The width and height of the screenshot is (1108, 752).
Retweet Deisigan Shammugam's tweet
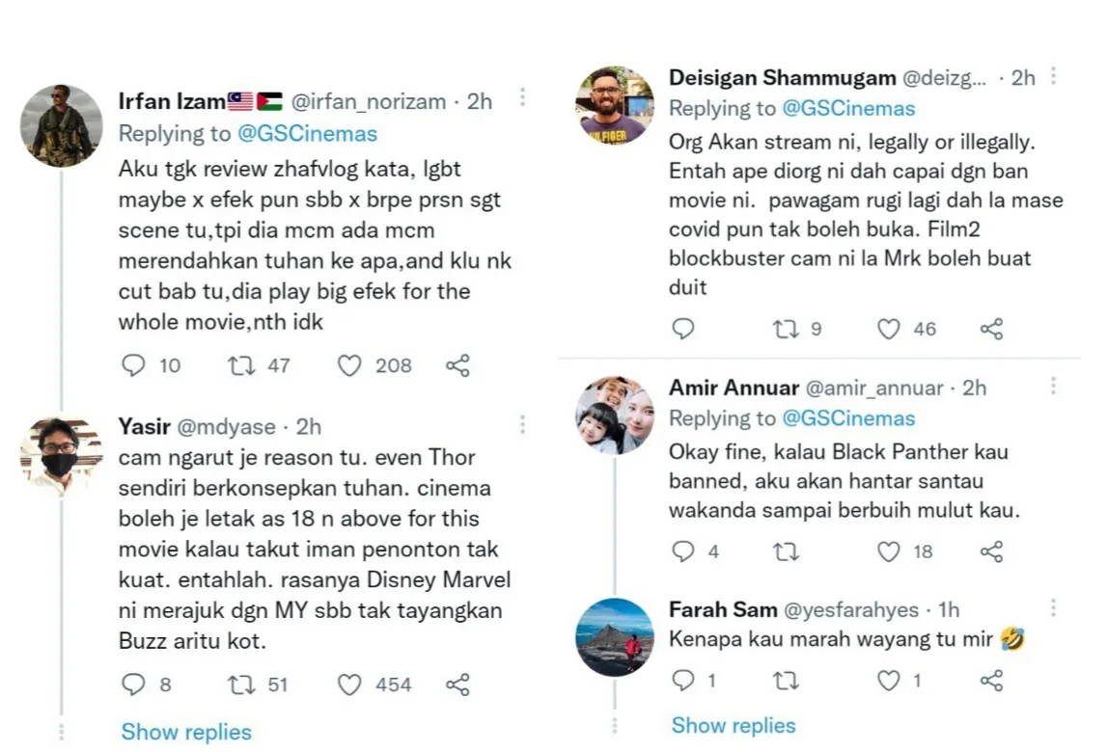[786, 329]
